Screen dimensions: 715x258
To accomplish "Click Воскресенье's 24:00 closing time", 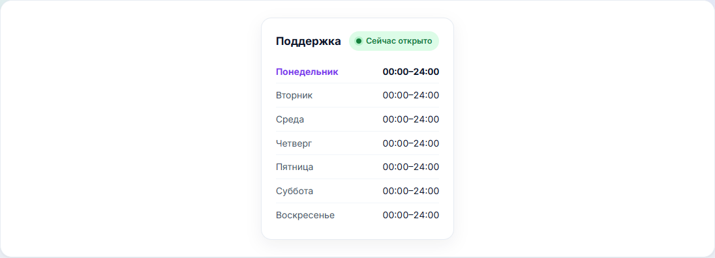I will 427,215.
